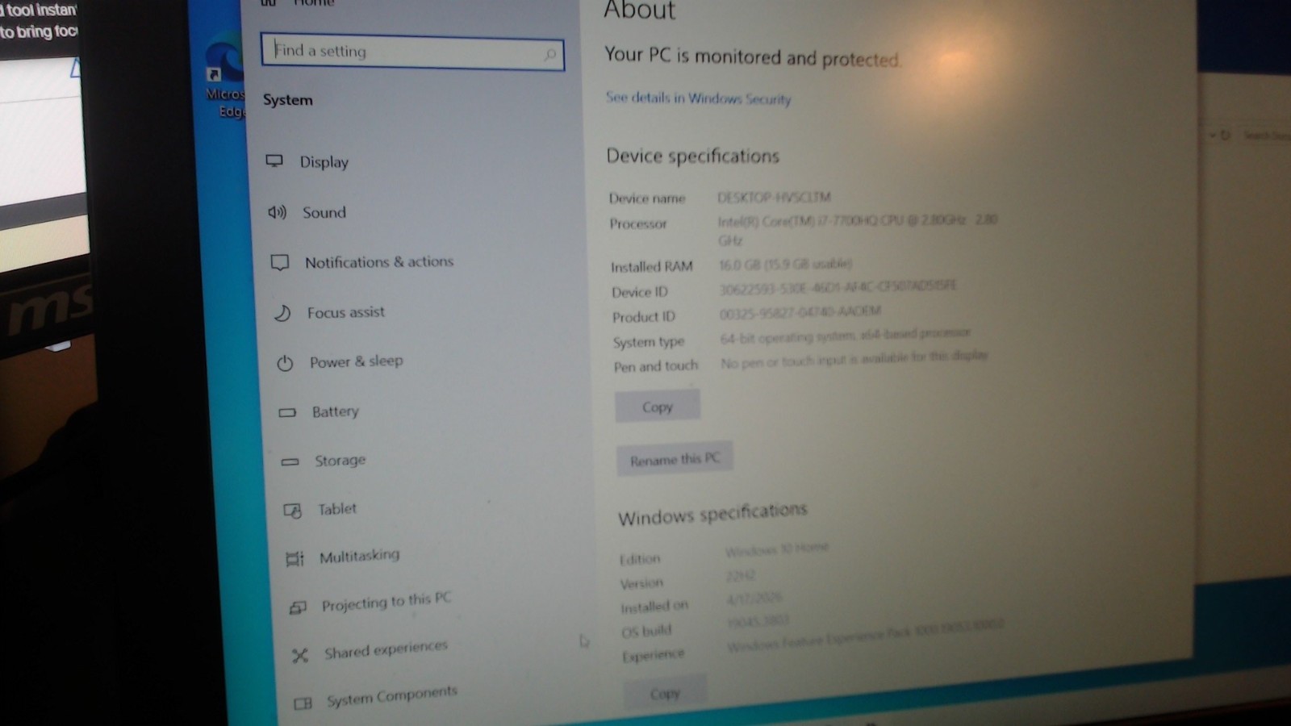Viewport: 1291px width, 726px height.
Task: Click the Projecting to this PC icon
Action: (298, 607)
